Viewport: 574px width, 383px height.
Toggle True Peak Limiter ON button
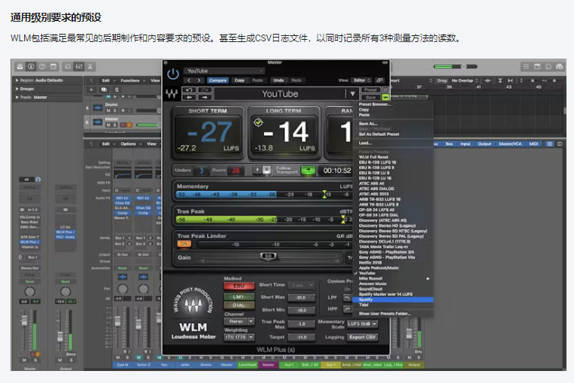(x=184, y=243)
